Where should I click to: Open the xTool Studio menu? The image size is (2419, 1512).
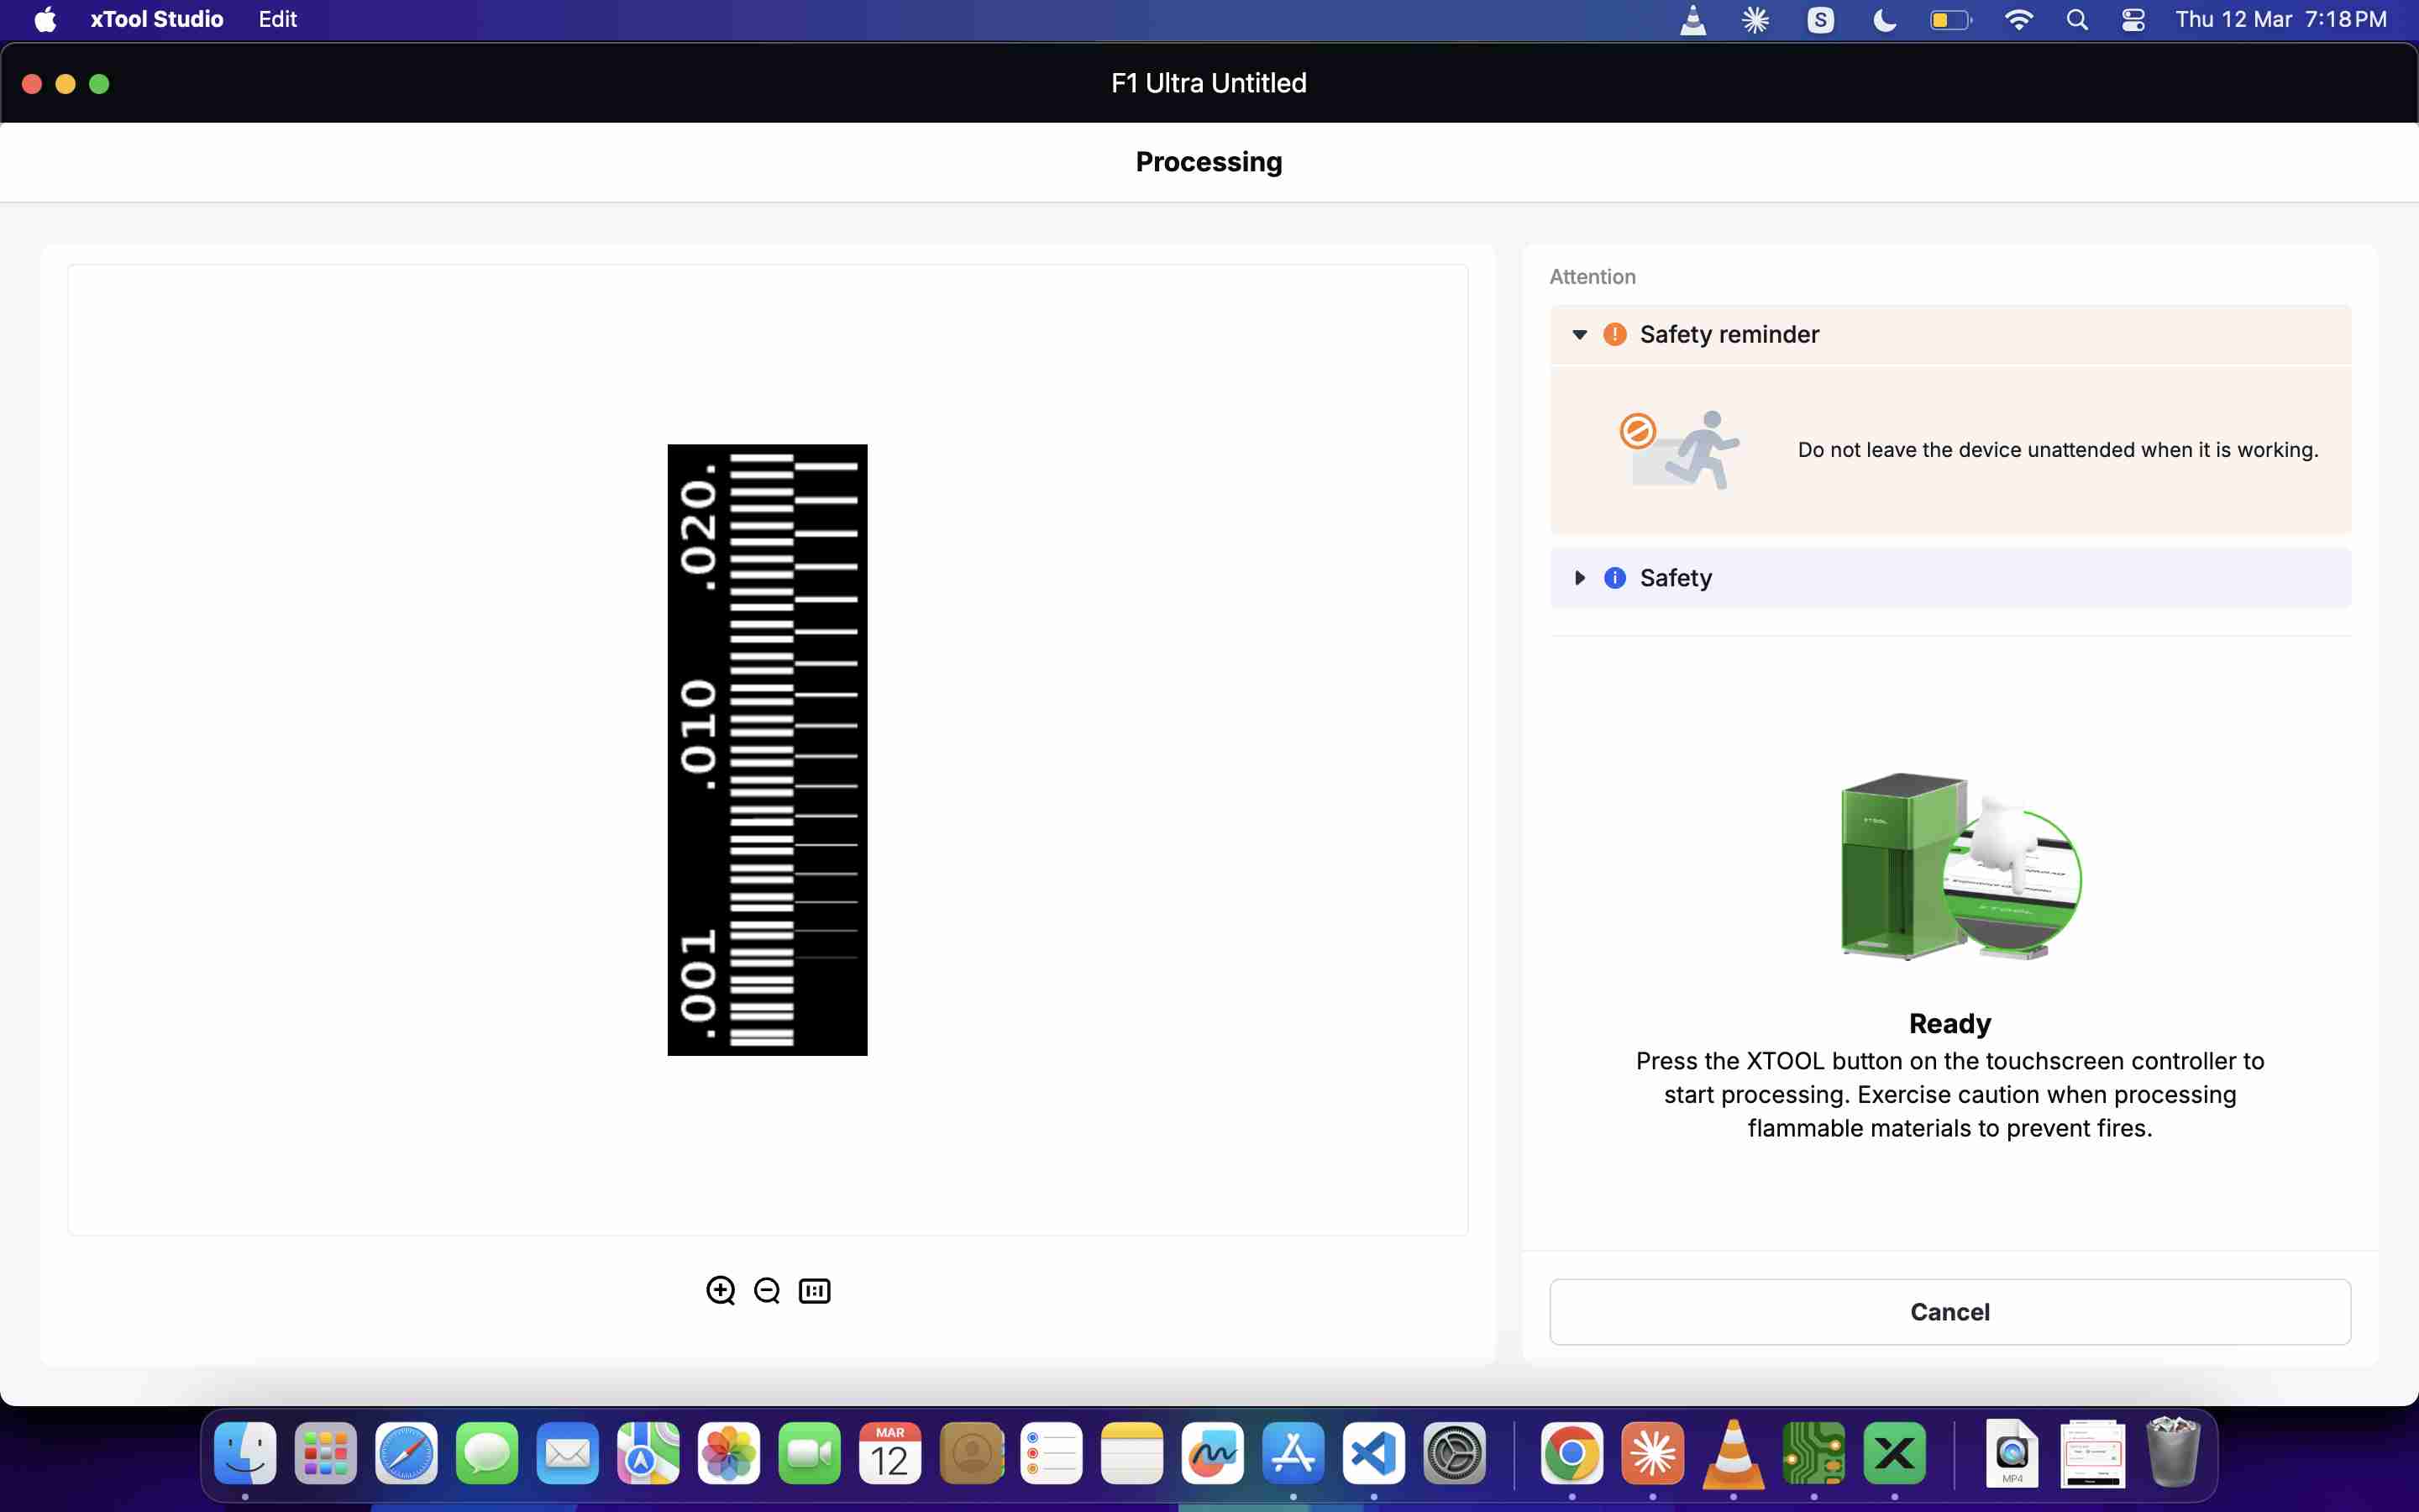pos(156,20)
